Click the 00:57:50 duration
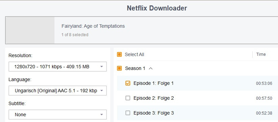Screen dimensions: 278x122 (x=264, y=98)
